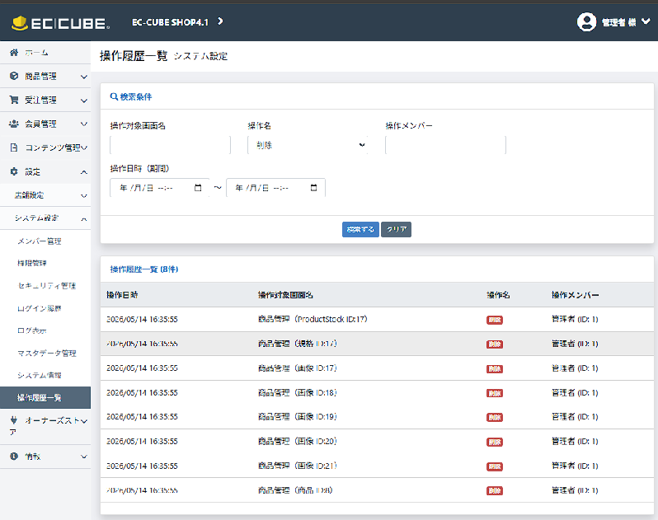Expand the 店舗設定 submenu
This screenshot has height=520, width=658.
click(x=45, y=195)
